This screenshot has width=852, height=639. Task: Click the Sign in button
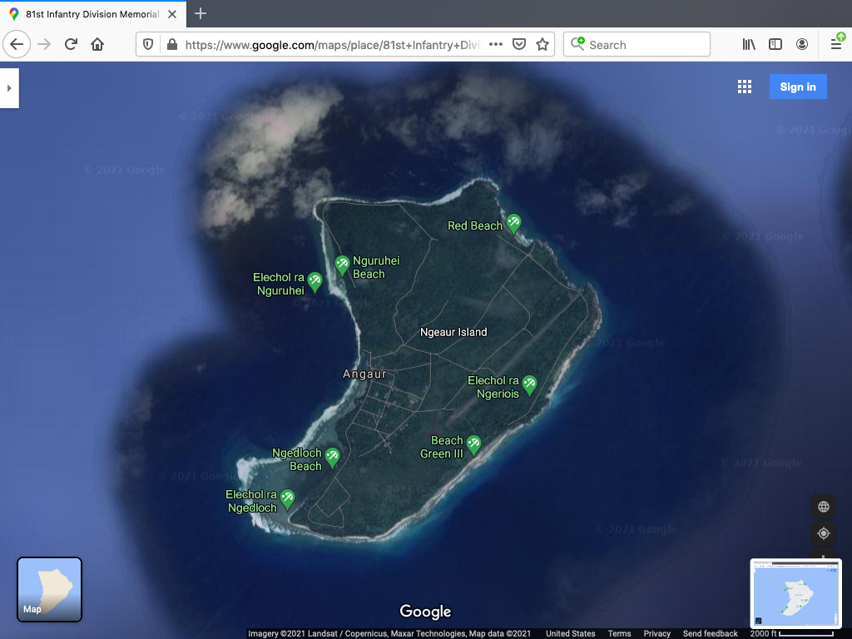coord(798,87)
